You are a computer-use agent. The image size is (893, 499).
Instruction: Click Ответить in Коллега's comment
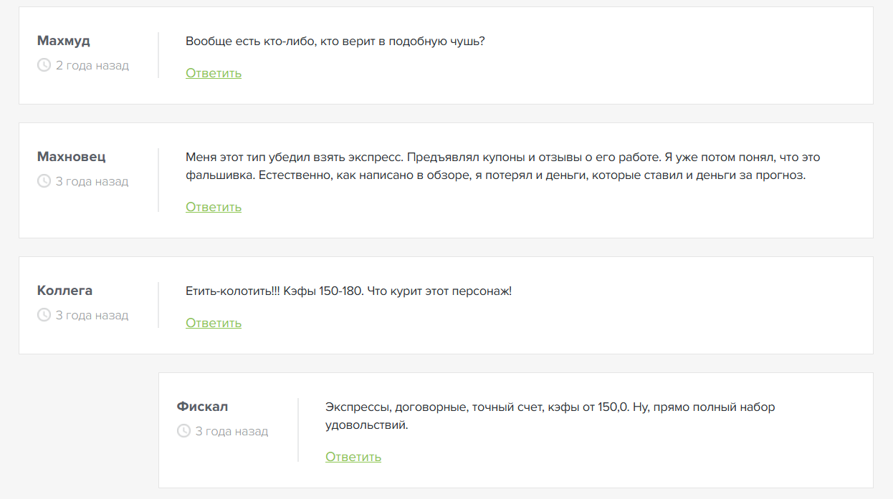coord(213,323)
